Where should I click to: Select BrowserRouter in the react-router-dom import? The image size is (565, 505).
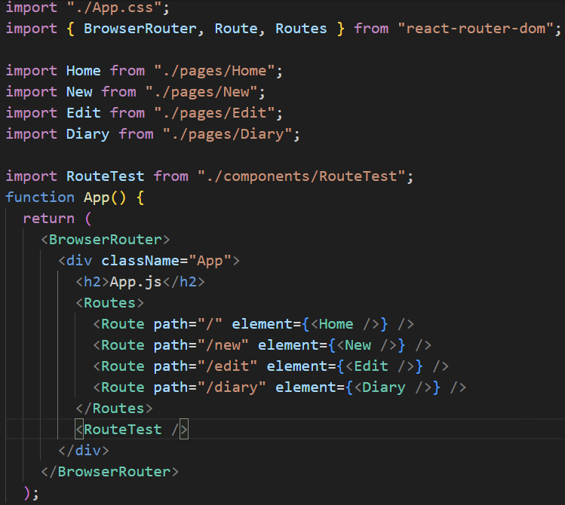coord(140,29)
